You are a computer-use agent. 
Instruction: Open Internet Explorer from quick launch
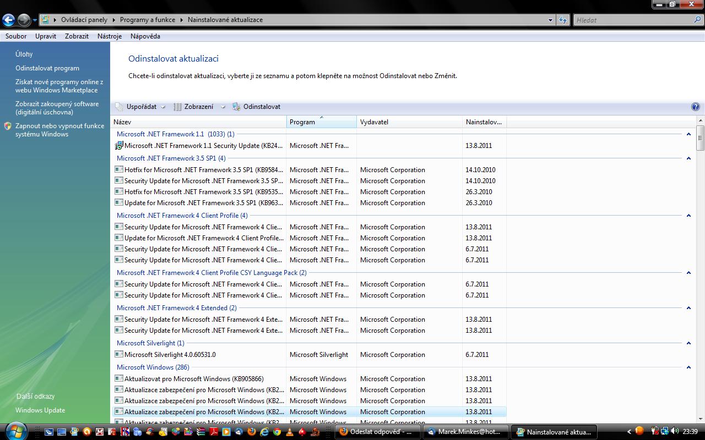[x=264, y=432]
